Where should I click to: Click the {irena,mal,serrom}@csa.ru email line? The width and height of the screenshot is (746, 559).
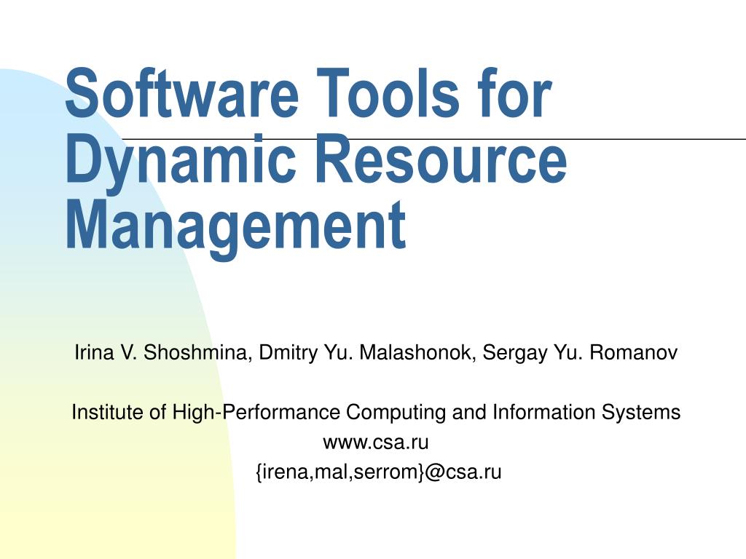[x=379, y=472]
